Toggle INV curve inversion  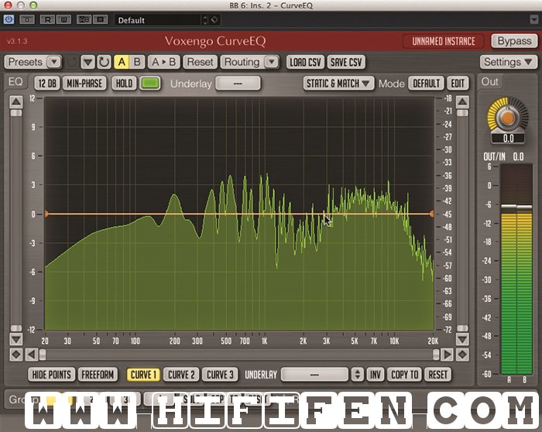[x=376, y=375]
